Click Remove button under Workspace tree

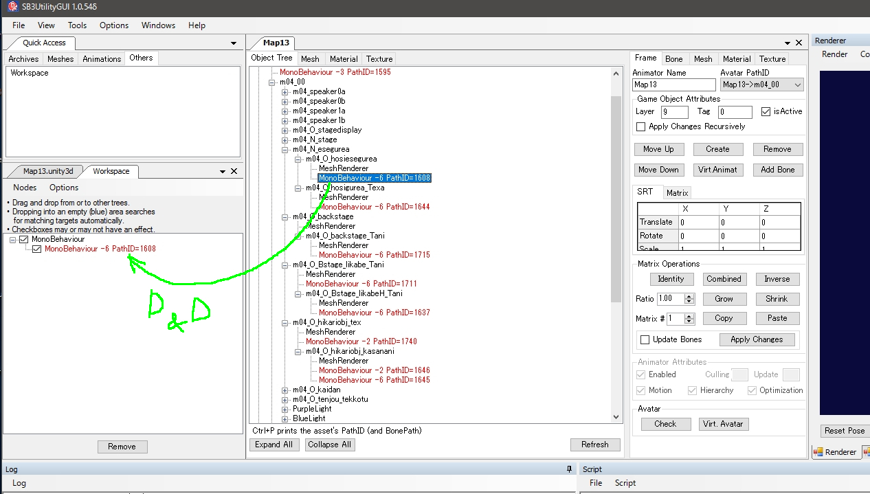[x=122, y=447]
